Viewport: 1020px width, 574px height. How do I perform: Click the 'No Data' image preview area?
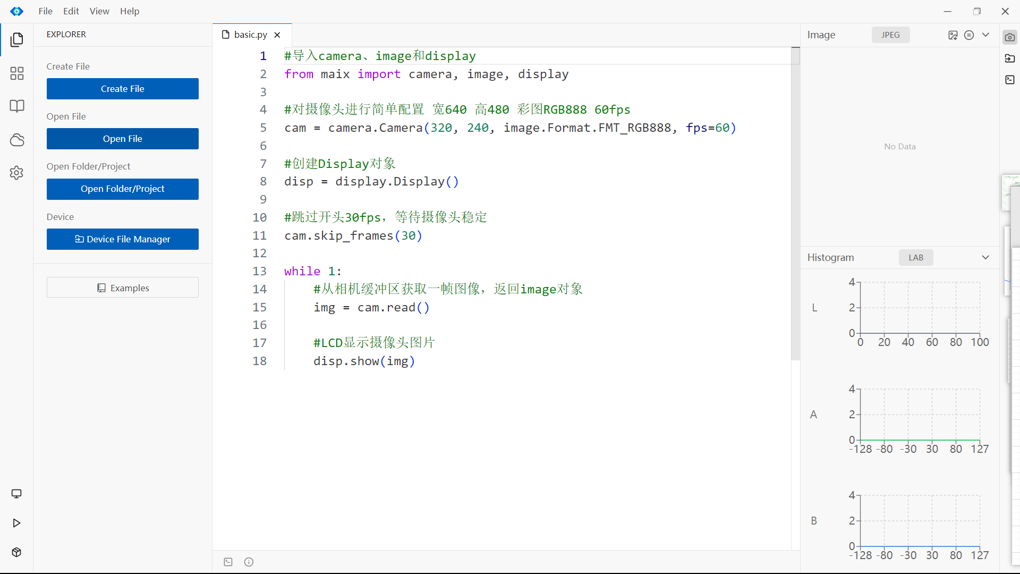(x=900, y=147)
